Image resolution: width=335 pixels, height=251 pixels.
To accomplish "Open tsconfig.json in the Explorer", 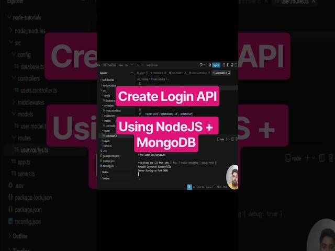I will point(107,166).
